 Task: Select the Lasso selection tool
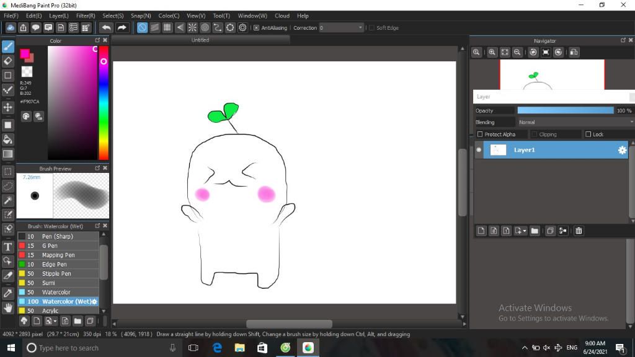pyautogui.click(x=8, y=186)
